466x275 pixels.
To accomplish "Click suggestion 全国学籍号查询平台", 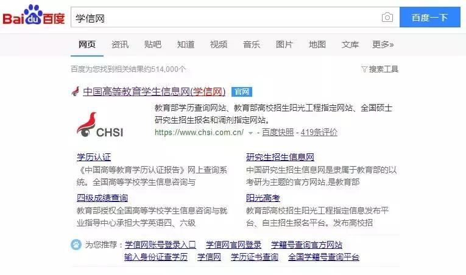I will 323,257.
